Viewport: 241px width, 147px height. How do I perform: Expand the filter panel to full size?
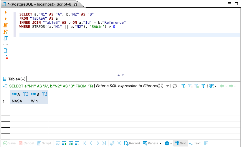pos(161,86)
